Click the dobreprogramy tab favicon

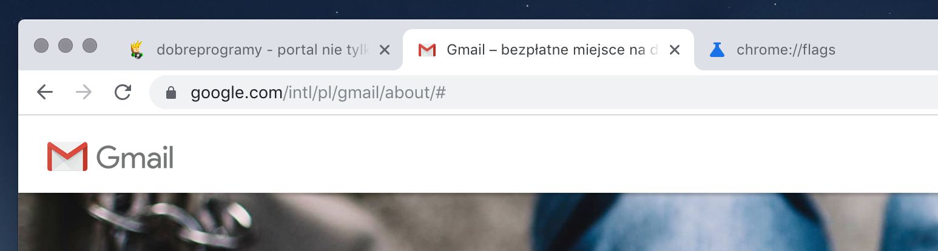(137, 50)
